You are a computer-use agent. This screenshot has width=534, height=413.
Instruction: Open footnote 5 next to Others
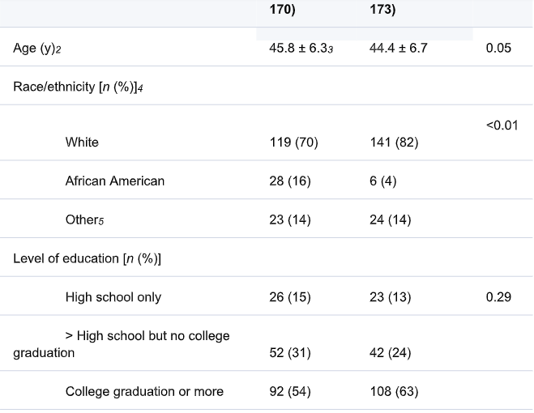coord(102,221)
